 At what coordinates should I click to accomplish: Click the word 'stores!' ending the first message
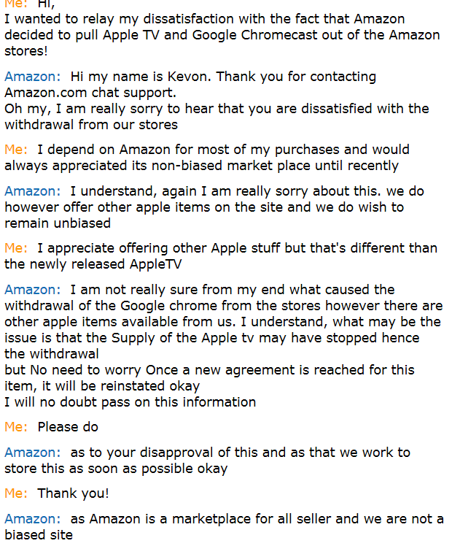[x=26, y=51]
